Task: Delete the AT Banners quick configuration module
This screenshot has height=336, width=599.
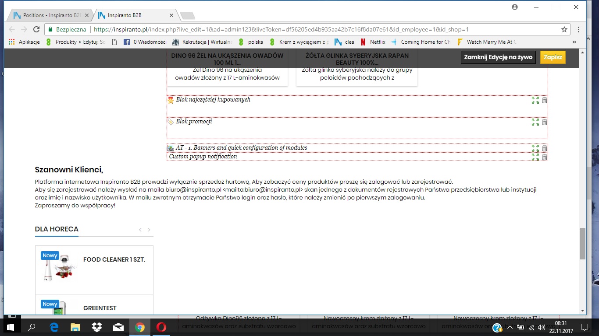Action: tap(545, 148)
